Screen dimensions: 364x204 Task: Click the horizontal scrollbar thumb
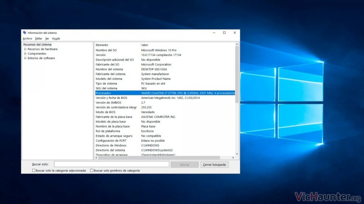click(159, 158)
